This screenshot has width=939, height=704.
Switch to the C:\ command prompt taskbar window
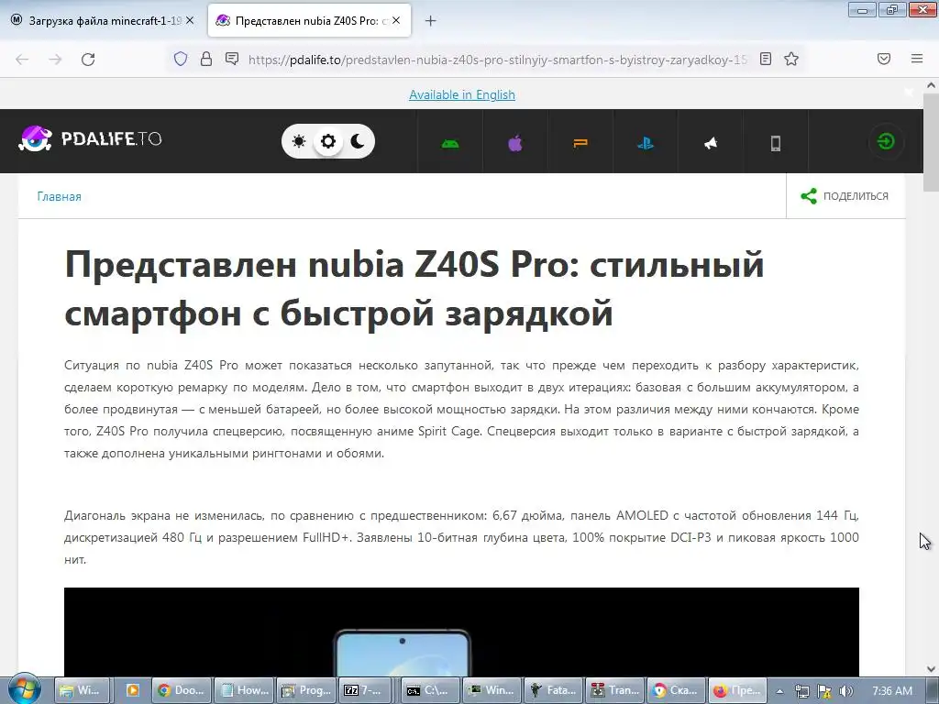coord(429,690)
